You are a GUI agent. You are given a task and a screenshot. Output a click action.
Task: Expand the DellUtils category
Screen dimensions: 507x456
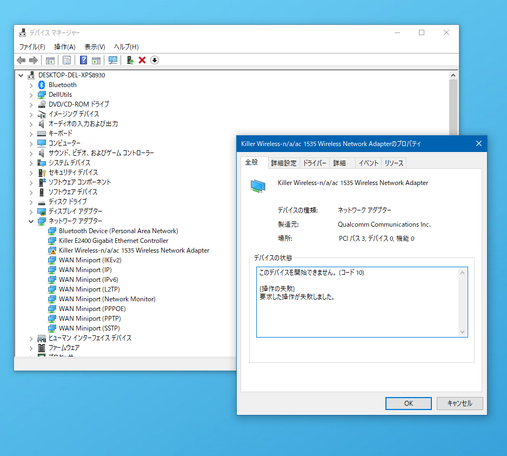[31, 95]
